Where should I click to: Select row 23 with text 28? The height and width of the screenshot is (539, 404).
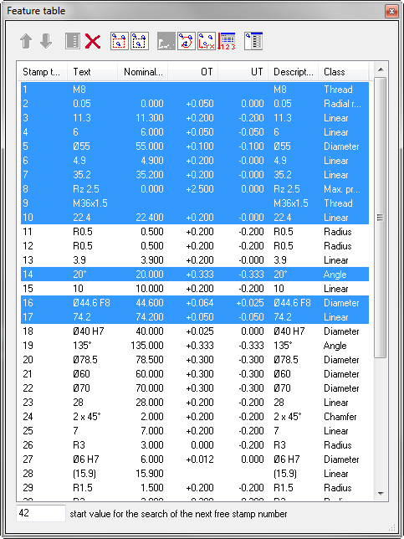click(x=195, y=403)
